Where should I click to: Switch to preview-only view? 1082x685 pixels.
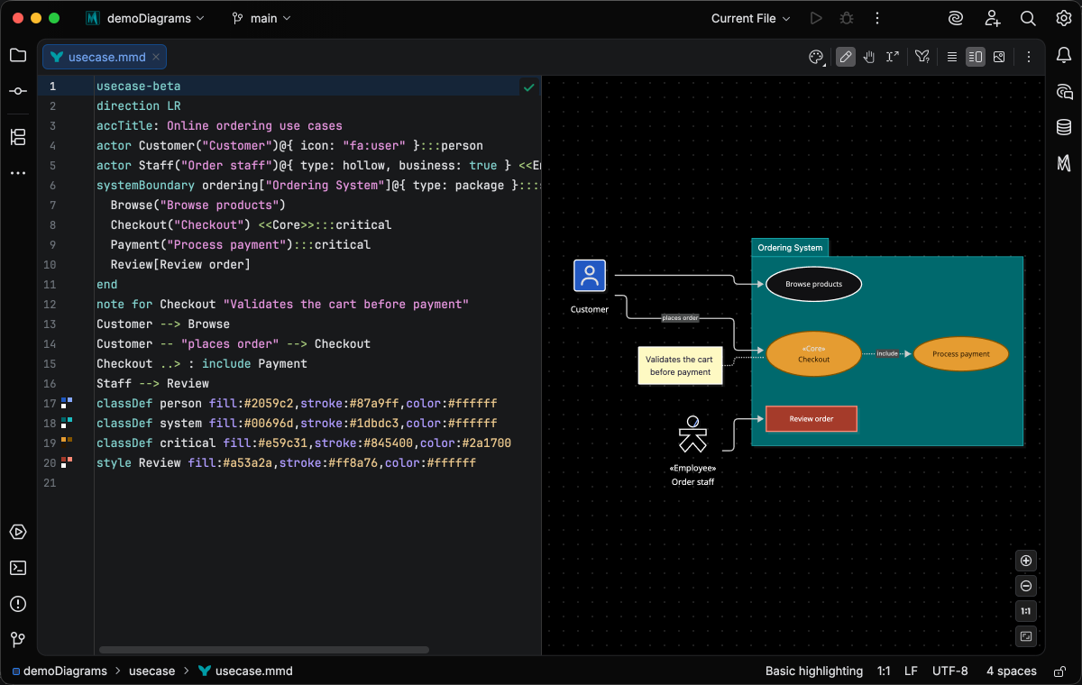pyautogui.click(x=999, y=57)
